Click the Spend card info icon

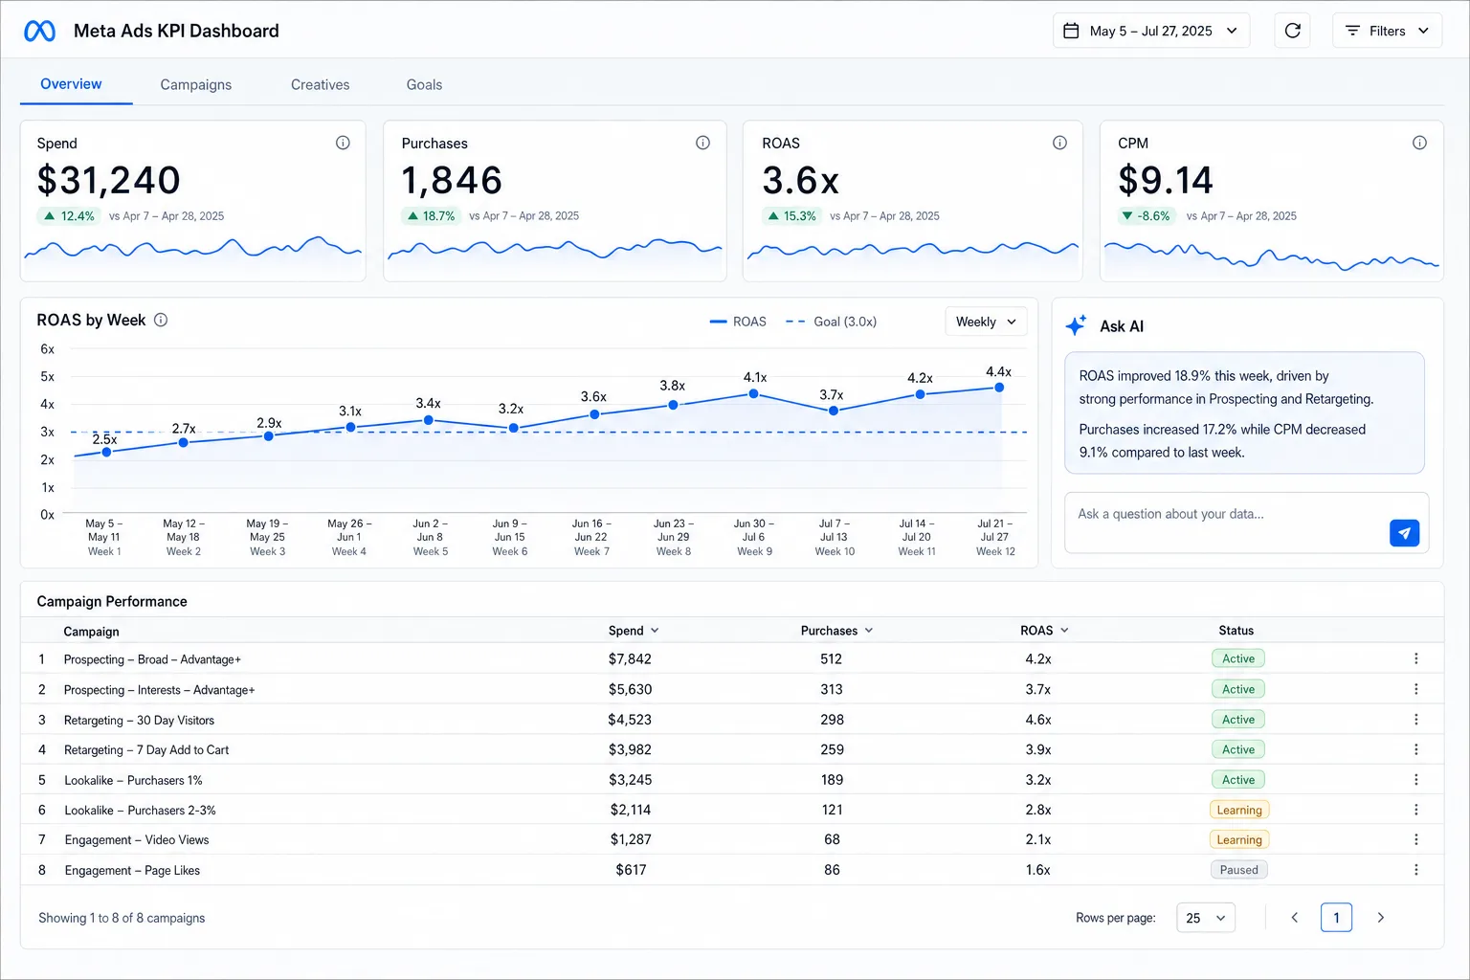(x=343, y=143)
